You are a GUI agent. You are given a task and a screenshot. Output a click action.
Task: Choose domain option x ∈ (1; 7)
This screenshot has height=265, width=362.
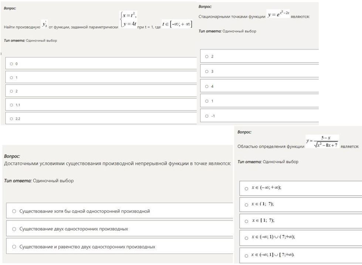pyautogui.click(x=246, y=205)
